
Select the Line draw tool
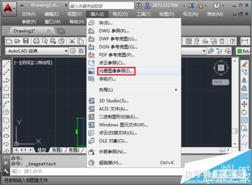(x=6, y=64)
